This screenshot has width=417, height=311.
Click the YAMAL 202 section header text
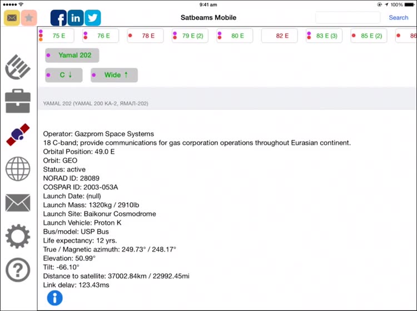[96, 103]
